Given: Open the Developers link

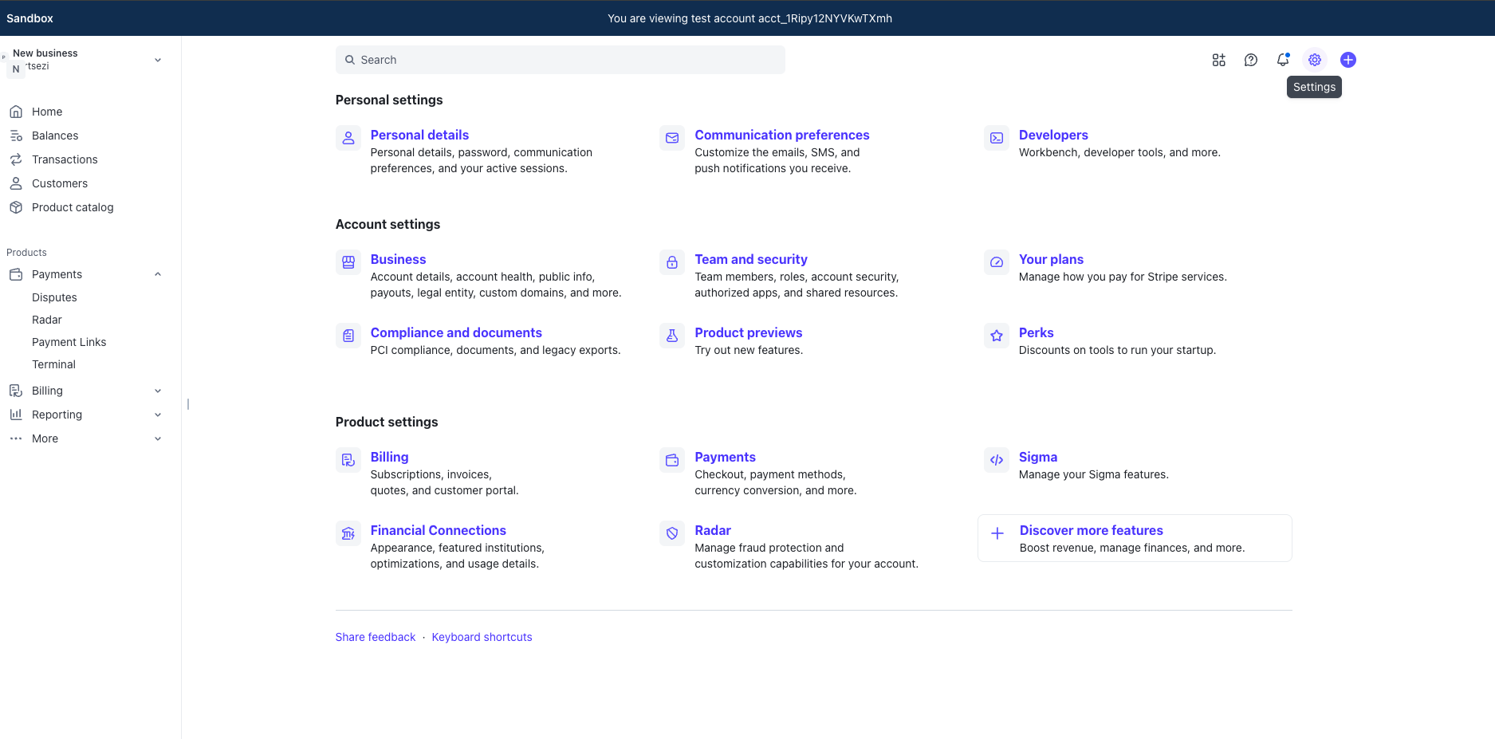Looking at the screenshot, I should pyautogui.click(x=1053, y=135).
